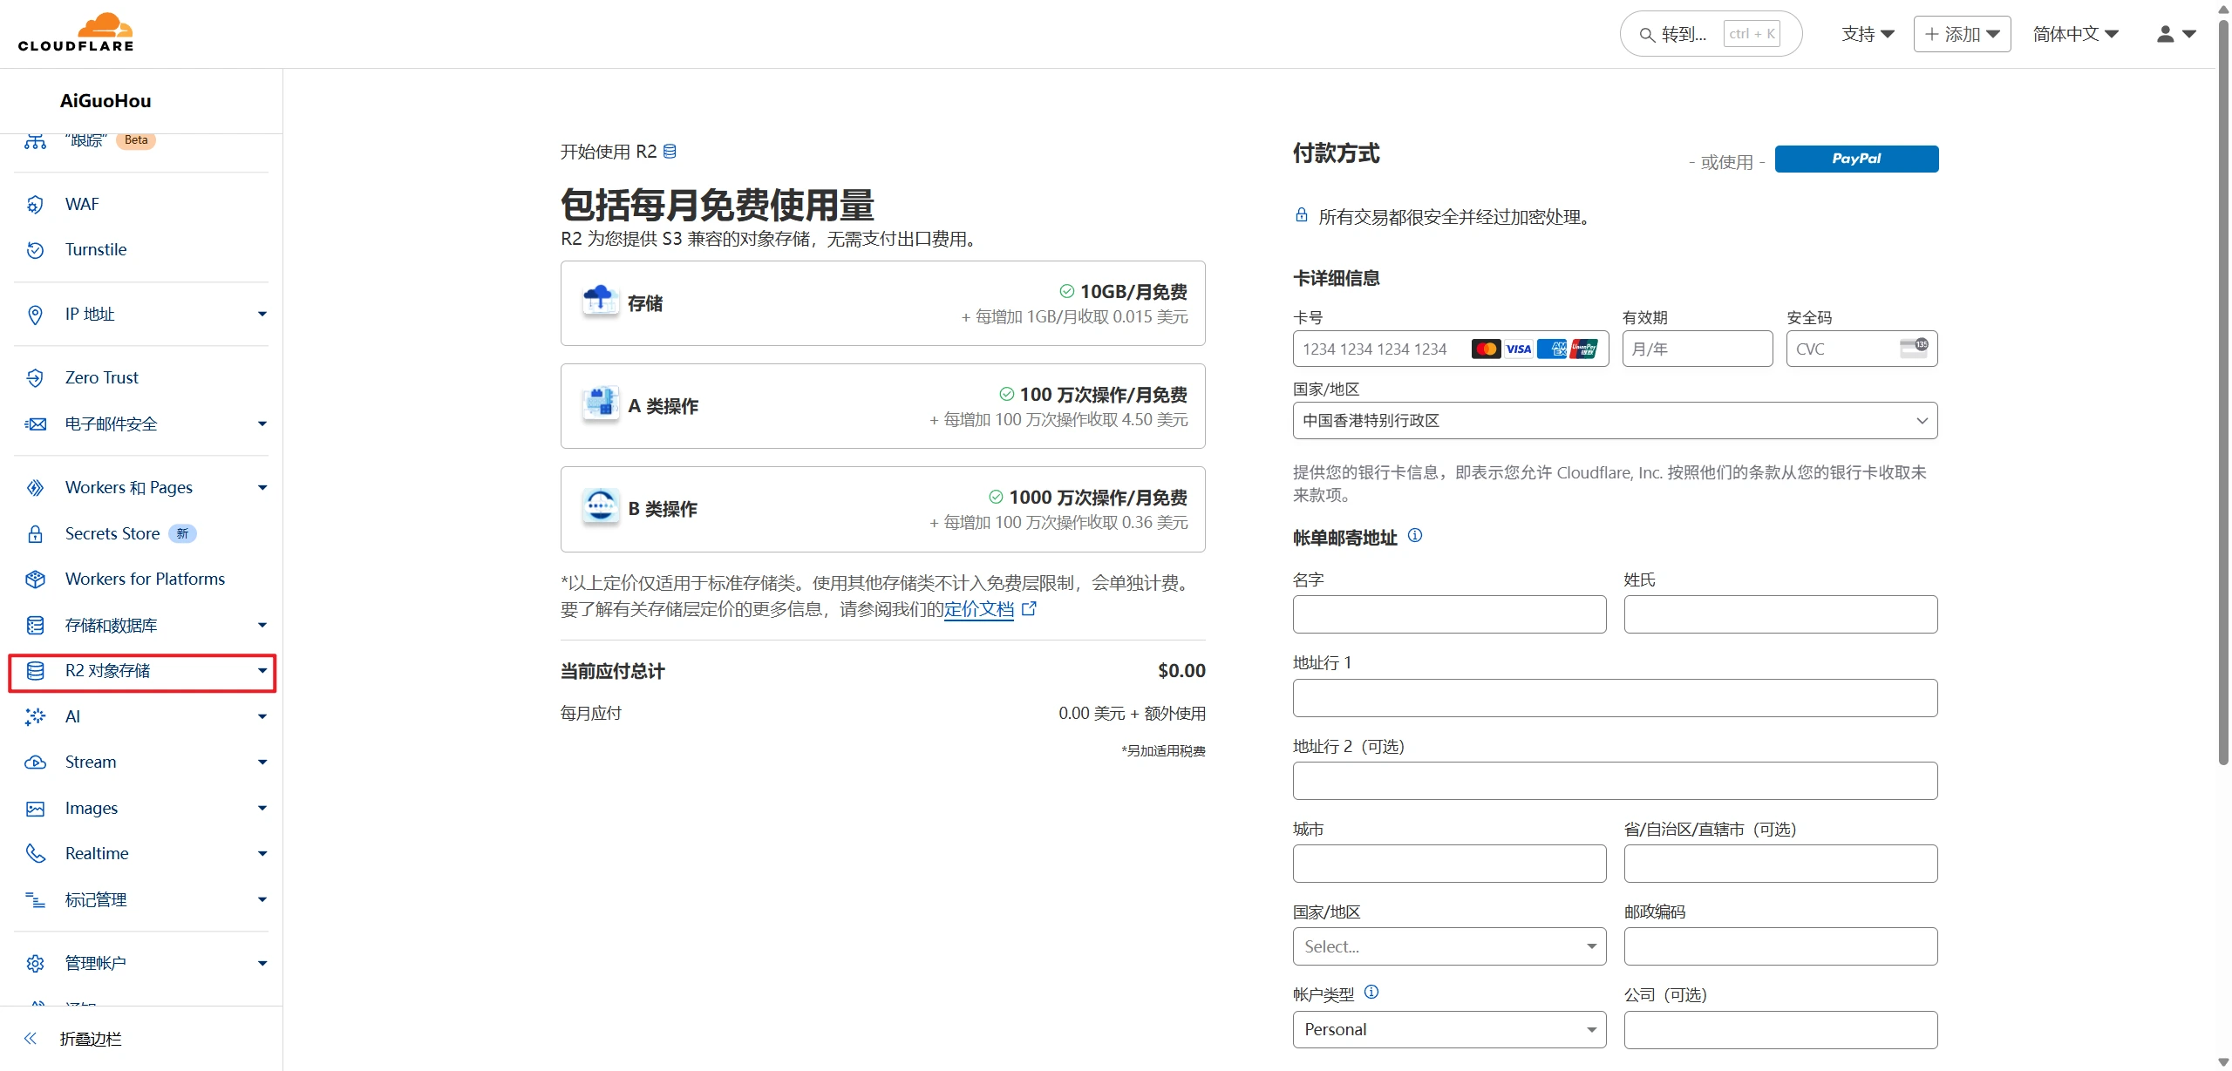Collapse sidebar with 折叠边栏
The image size is (2232, 1071).
click(x=91, y=1039)
